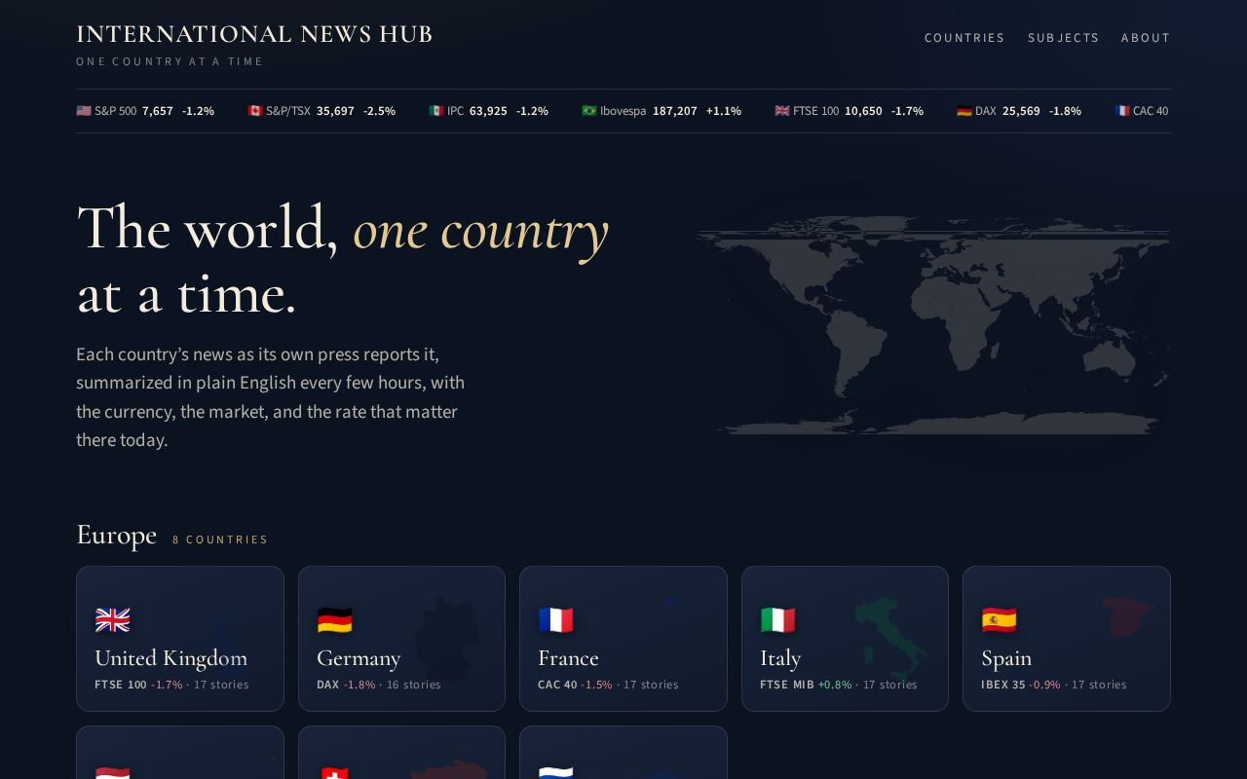The image size is (1247, 779).
Task: Select the IPC ticker value 63,925
Action: click(x=488, y=111)
